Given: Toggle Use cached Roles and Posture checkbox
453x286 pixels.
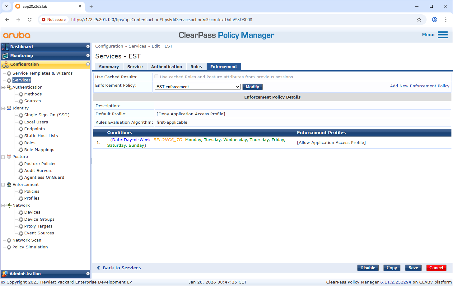Looking at the screenshot, I should pos(156,77).
